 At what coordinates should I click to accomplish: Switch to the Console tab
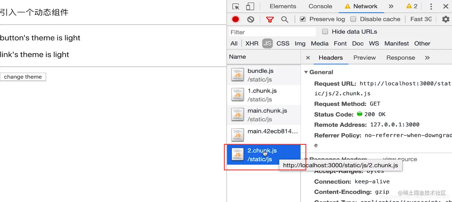(x=320, y=6)
